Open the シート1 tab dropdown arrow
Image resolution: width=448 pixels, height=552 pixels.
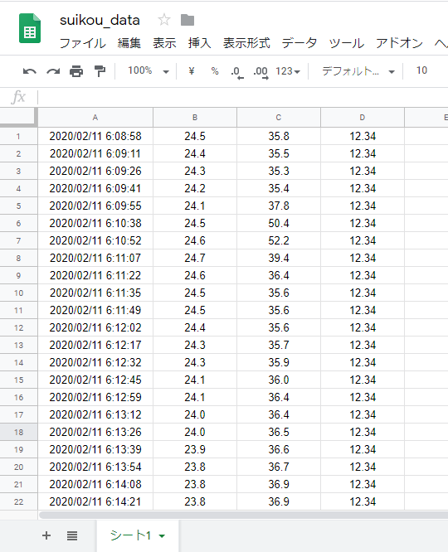pyautogui.click(x=162, y=536)
